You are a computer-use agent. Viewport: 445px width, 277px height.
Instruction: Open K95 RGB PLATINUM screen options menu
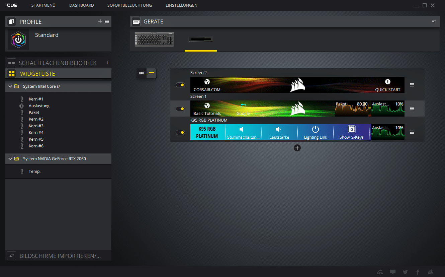tap(412, 132)
